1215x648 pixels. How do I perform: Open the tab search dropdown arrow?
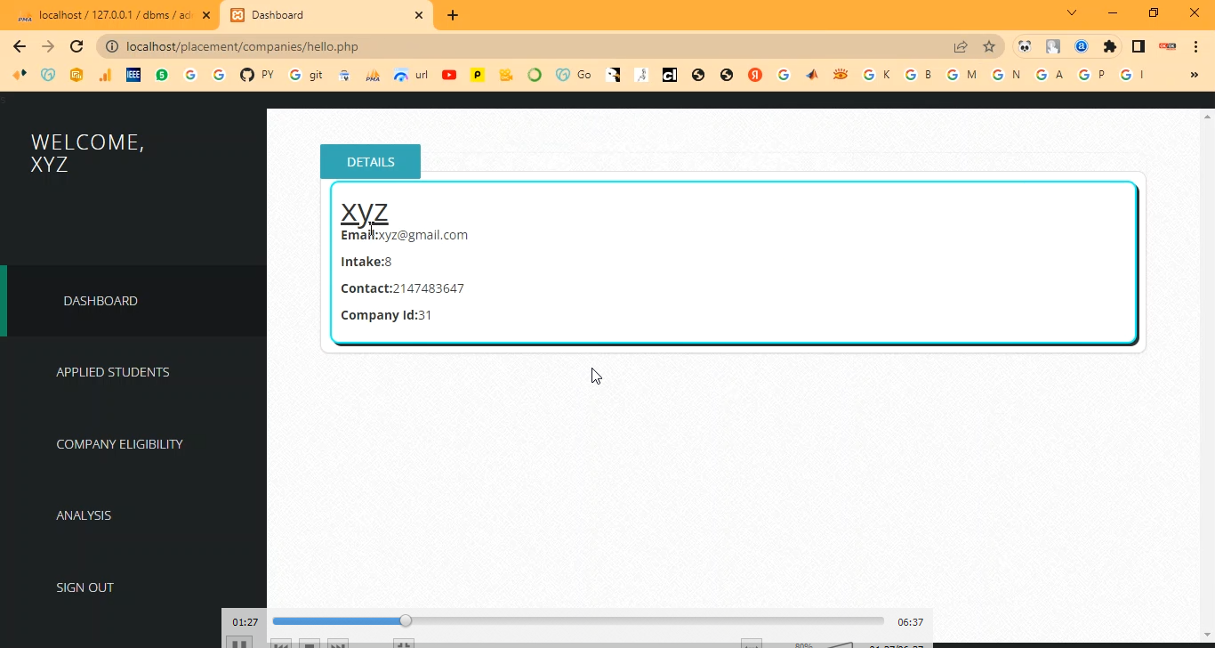(1072, 13)
